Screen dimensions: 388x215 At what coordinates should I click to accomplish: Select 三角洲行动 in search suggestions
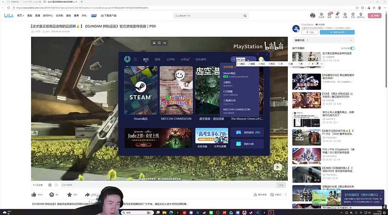[x=240, y=102]
